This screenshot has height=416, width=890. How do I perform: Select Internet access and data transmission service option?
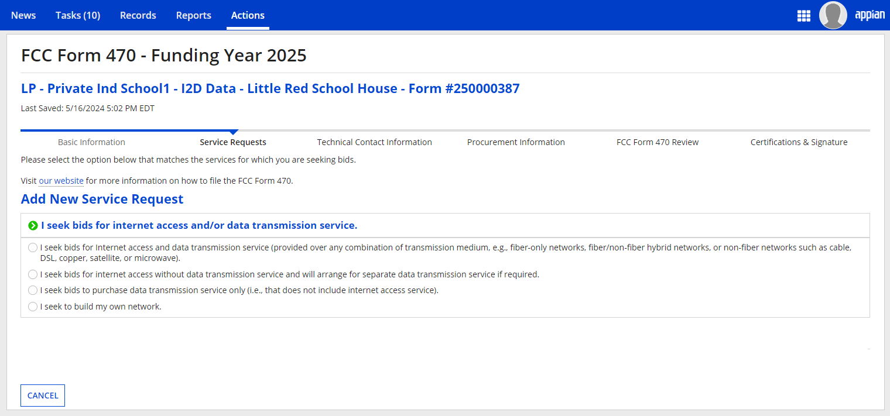33,247
